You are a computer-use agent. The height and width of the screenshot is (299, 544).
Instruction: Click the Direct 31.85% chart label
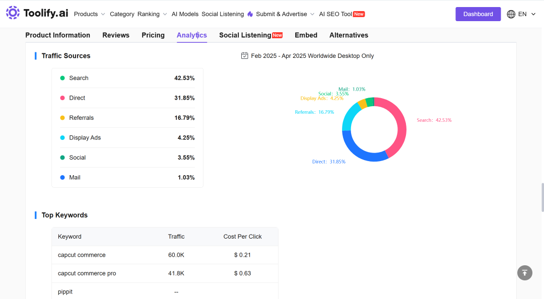329,162
